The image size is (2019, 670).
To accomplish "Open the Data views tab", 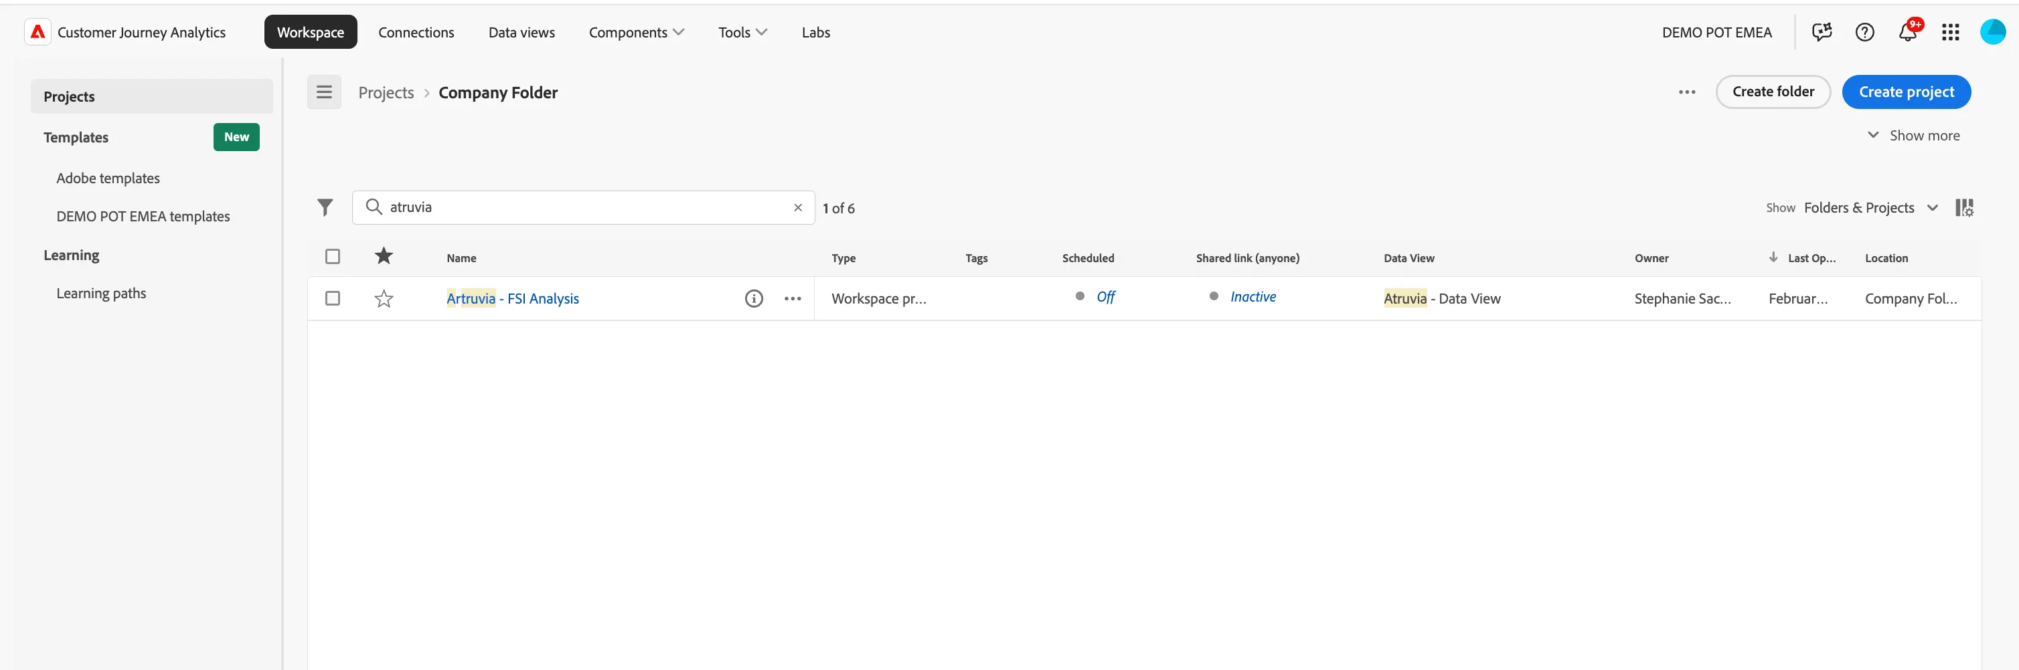I will pos(521,32).
